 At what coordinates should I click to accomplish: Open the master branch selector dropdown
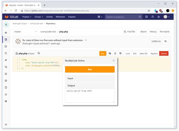click(x=25, y=32)
